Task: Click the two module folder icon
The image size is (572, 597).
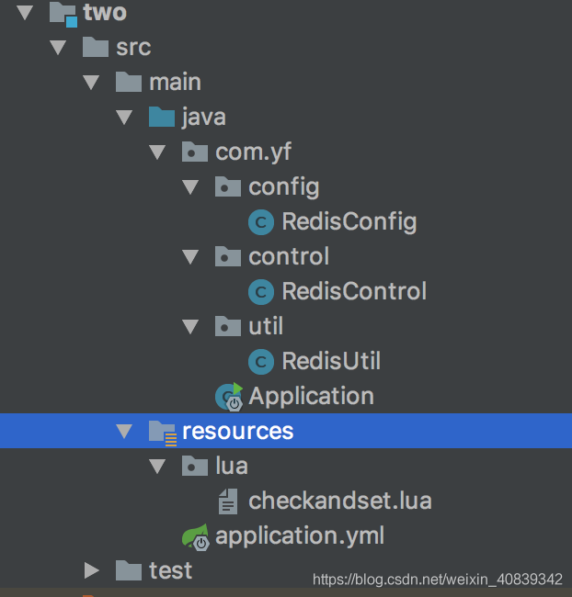Action: pos(63,13)
